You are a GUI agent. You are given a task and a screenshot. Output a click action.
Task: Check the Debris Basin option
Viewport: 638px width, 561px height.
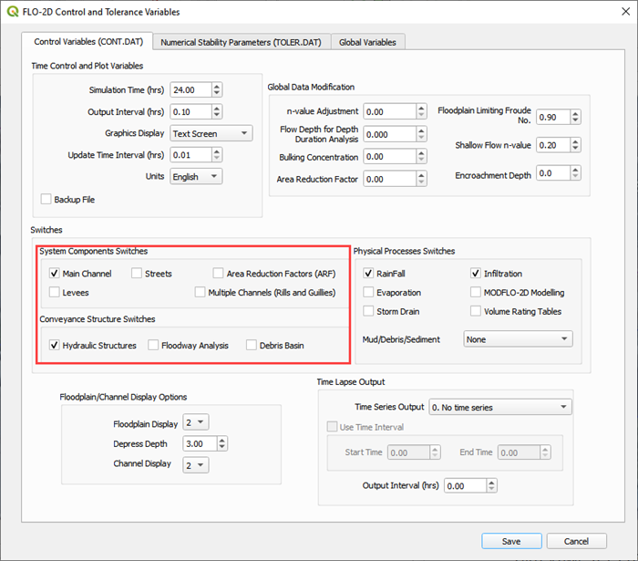click(251, 346)
